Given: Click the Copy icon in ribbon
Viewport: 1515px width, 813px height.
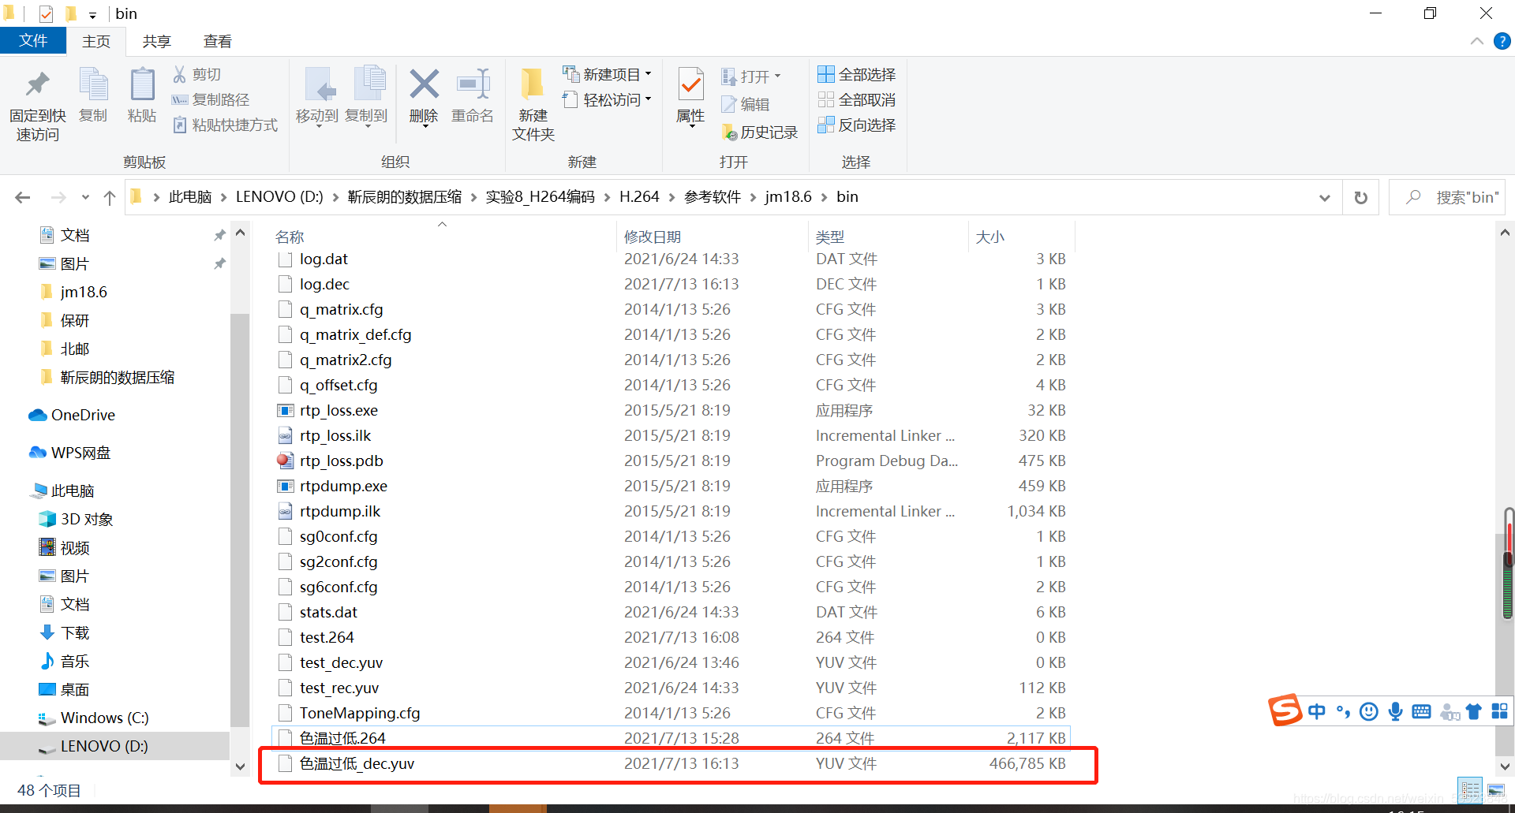Looking at the screenshot, I should coord(93,84).
